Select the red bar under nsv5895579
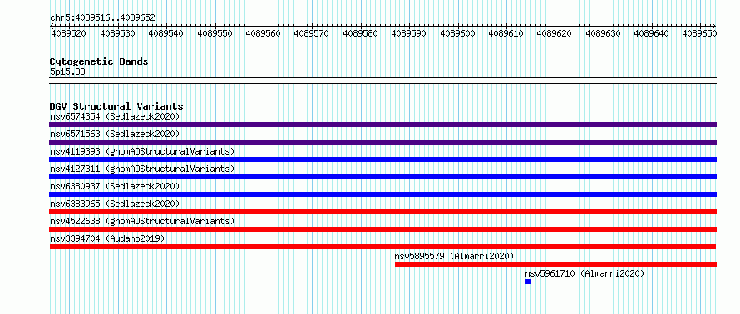 (x=555, y=264)
